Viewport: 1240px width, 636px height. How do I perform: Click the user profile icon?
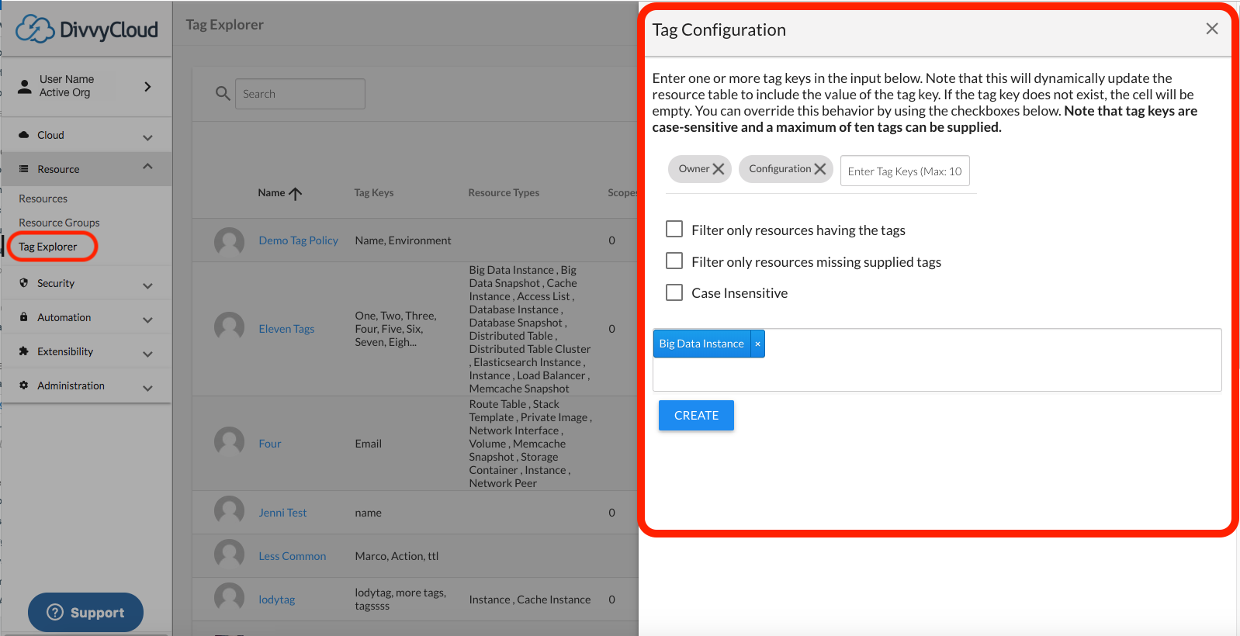pyautogui.click(x=25, y=86)
